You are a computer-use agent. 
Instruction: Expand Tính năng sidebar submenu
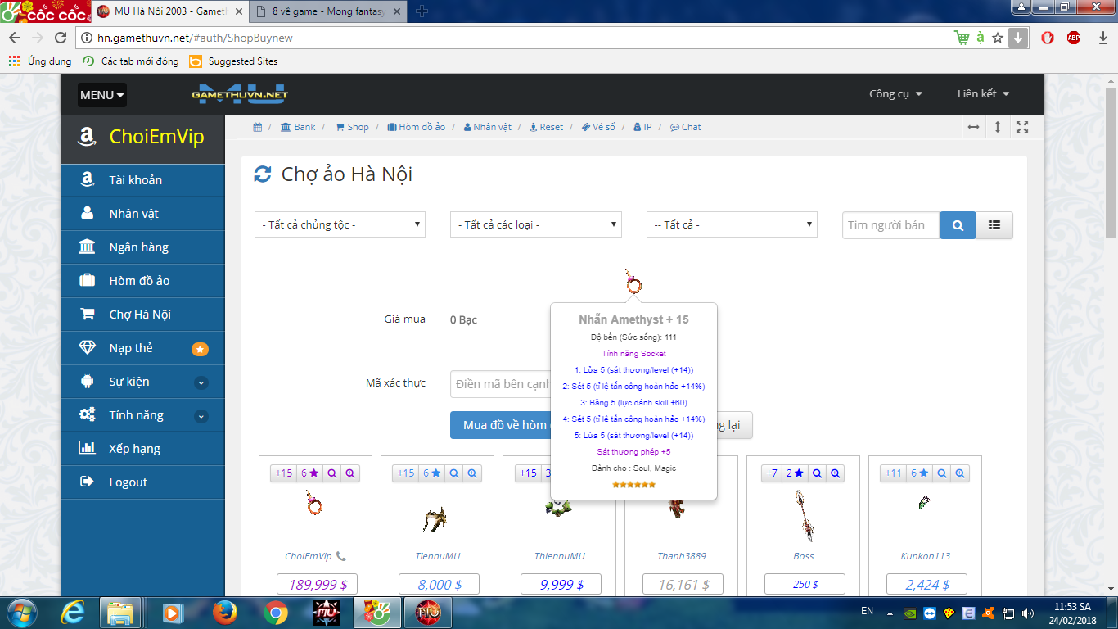(201, 416)
